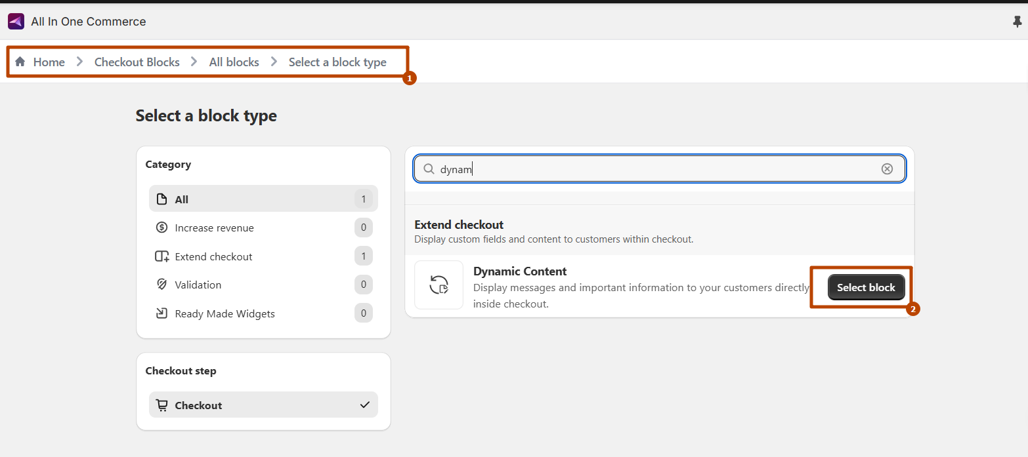Pin the app using the pin icon

(1017, 22)
